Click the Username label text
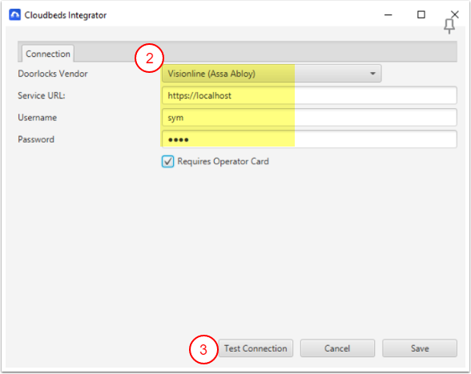471x374 pixels. [x=37, y=118]
